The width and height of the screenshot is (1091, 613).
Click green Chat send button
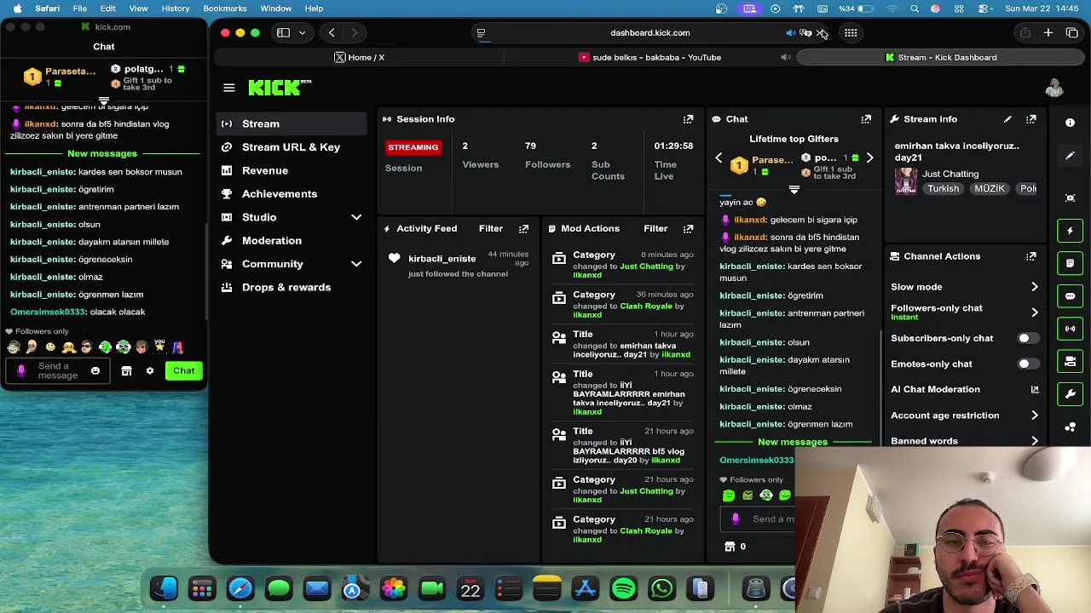184,371
